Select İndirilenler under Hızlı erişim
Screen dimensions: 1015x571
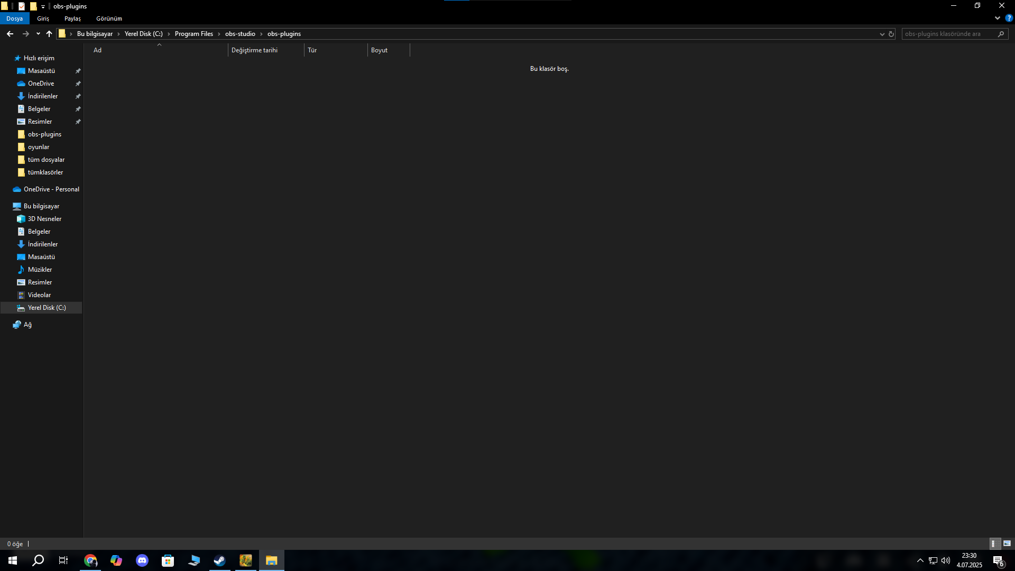click(43, 96)
